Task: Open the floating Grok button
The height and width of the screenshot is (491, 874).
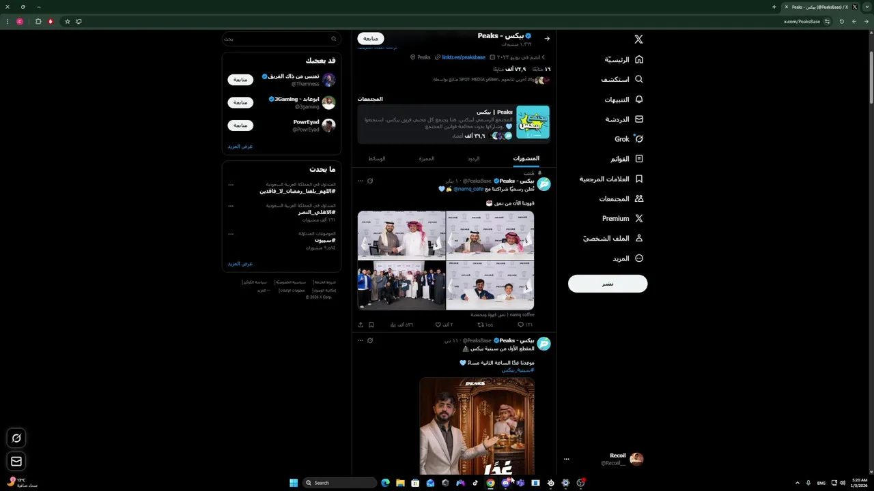Action: 16,438
